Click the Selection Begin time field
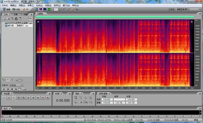The image size is (203, 123). [x=107, y=99]
